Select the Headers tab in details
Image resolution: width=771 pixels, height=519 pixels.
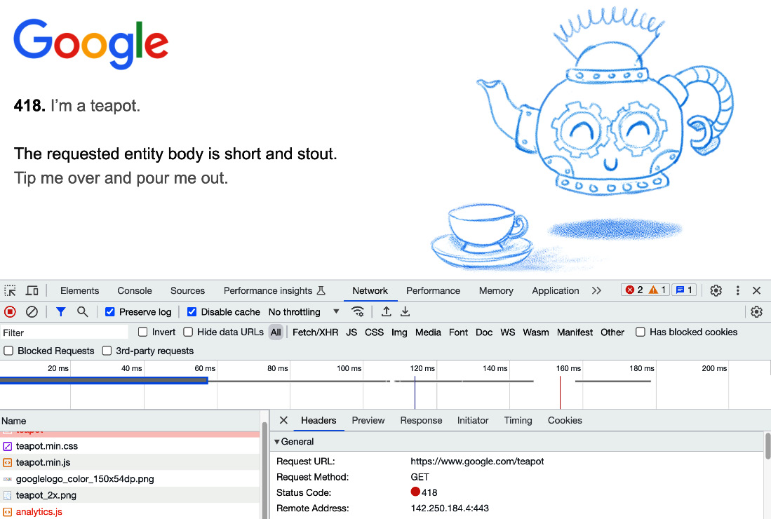[319, 420]
